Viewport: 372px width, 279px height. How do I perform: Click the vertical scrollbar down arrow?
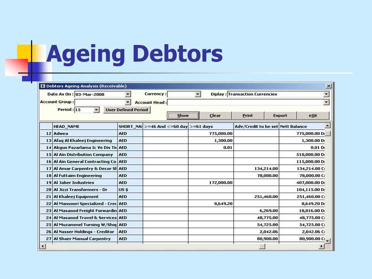[327, 241]
